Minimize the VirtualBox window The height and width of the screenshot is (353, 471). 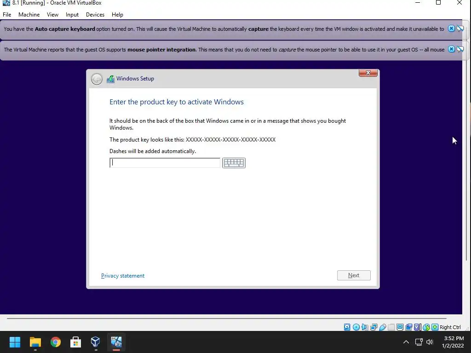point(418,3)
